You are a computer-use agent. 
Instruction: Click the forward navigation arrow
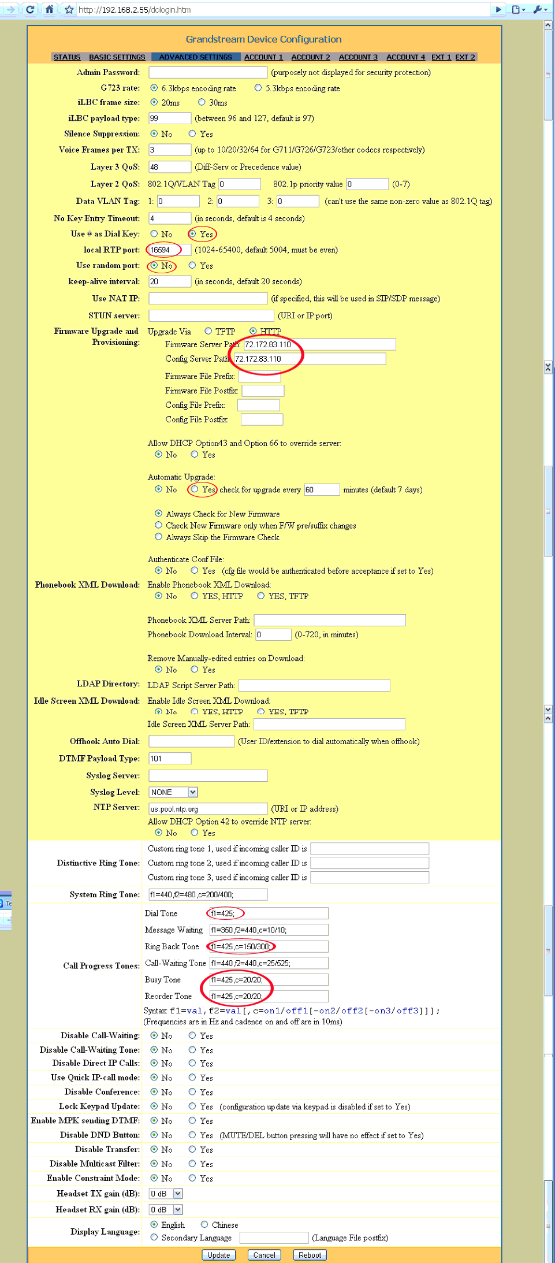(10, 9)
